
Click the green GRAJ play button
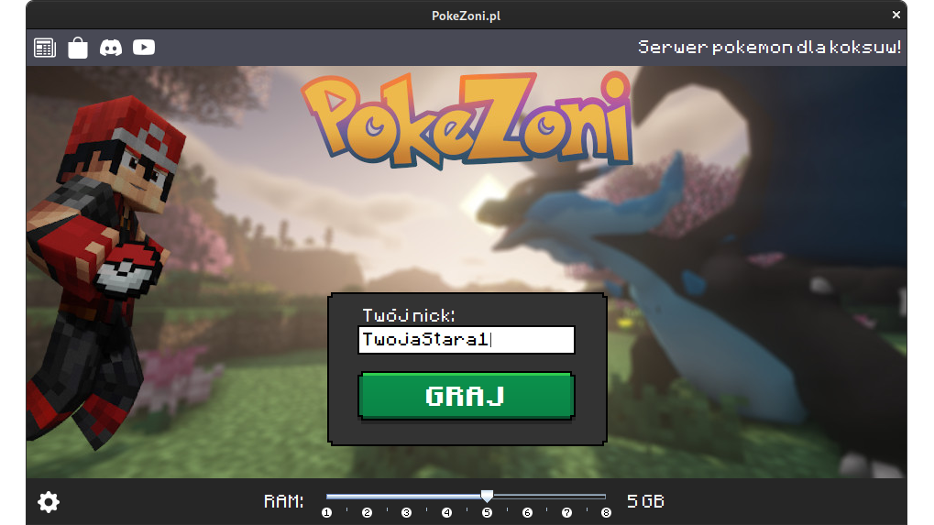point(467,396)
